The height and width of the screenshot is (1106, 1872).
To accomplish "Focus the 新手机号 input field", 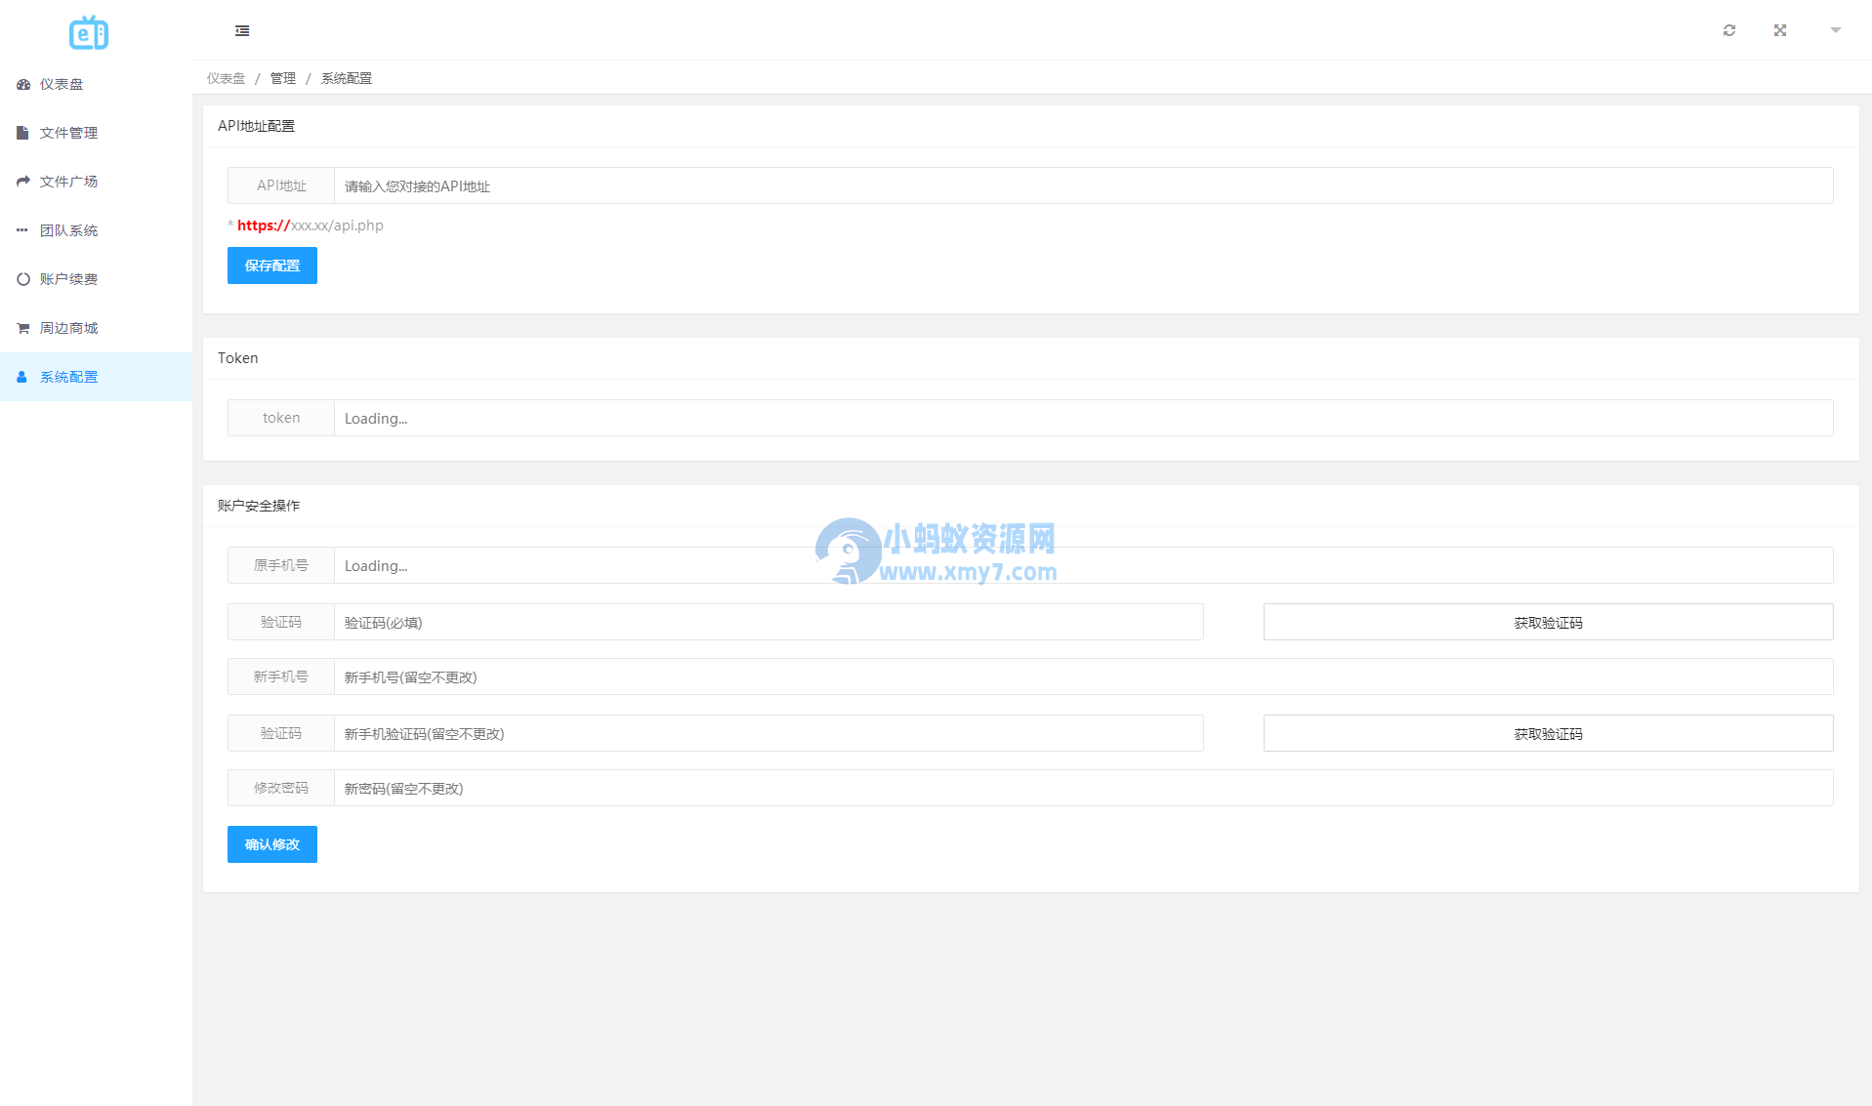I will 1084,676.
